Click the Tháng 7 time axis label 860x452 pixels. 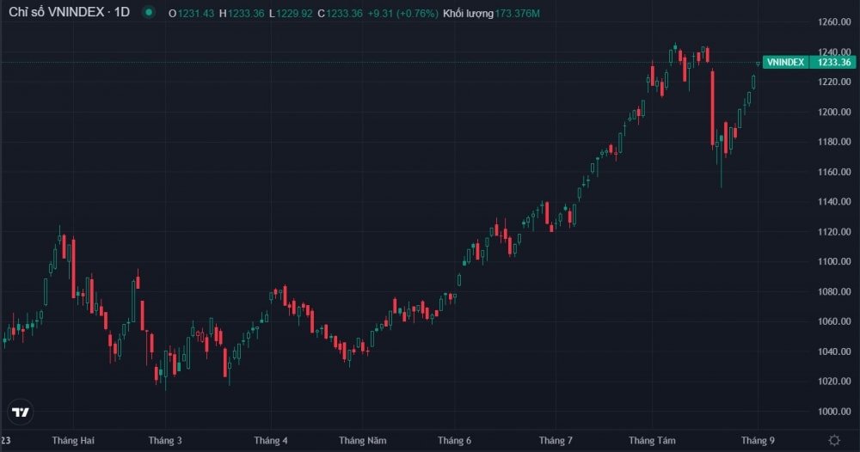coord(556,441)
